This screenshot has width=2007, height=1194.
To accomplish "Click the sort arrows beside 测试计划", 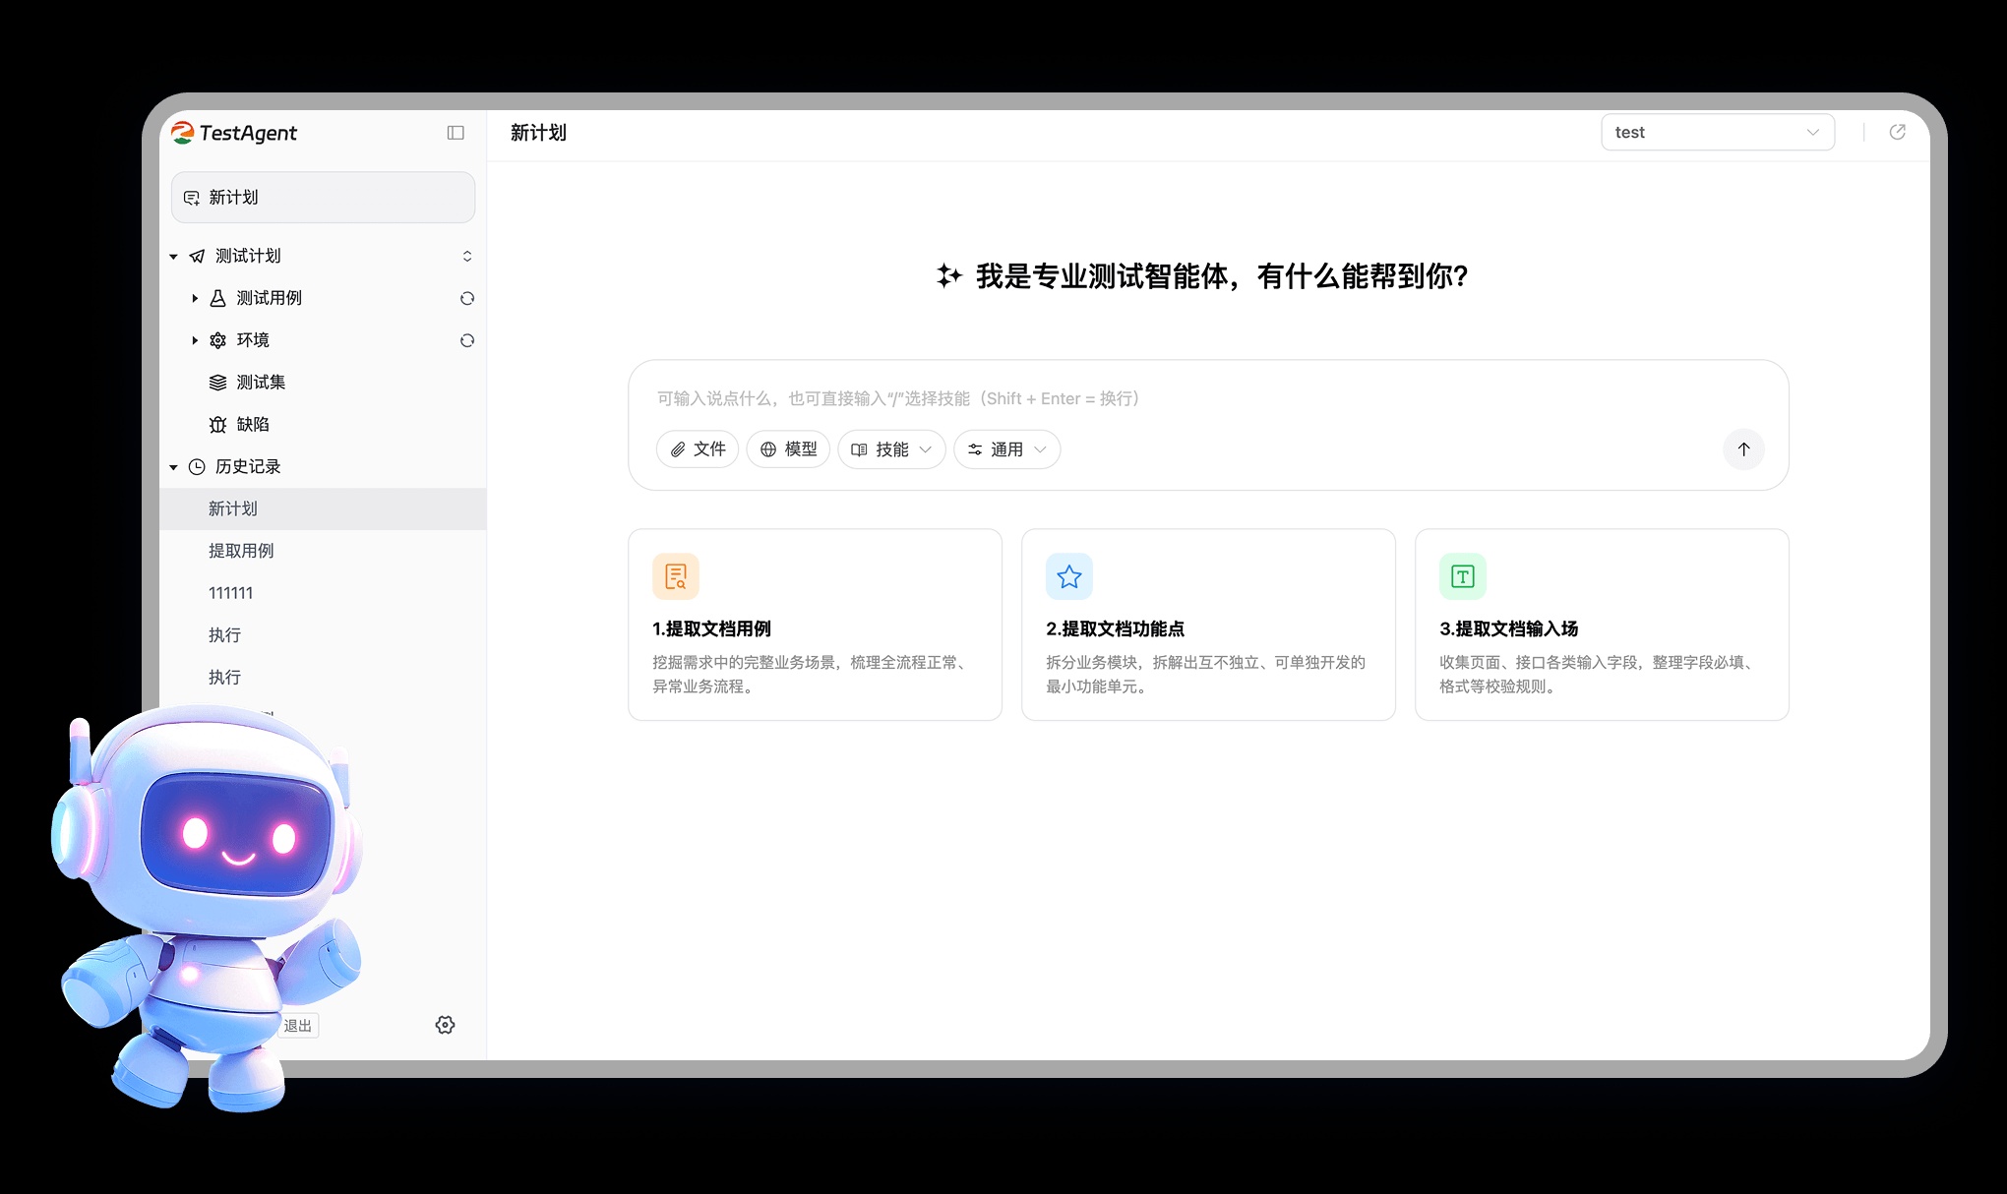I will (467, 257).
